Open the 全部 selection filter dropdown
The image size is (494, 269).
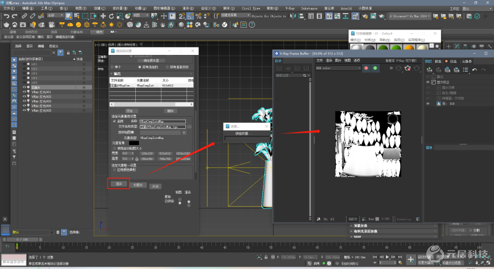pos(56,15)
